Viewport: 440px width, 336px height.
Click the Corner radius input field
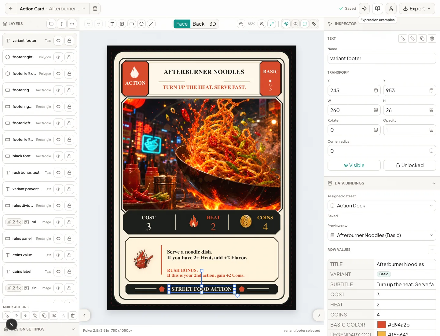(x=382, y=151)
